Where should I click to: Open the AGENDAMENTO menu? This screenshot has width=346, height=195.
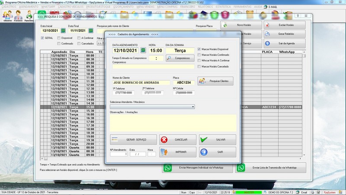coord(29,7)
